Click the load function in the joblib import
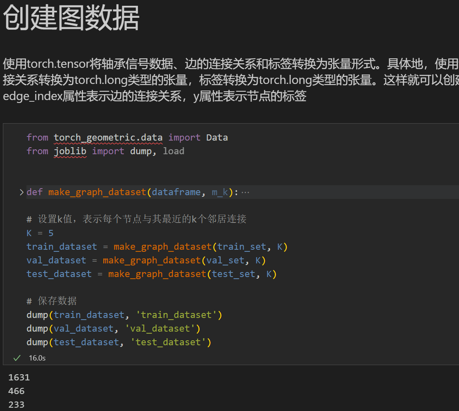 coord(174,151)
